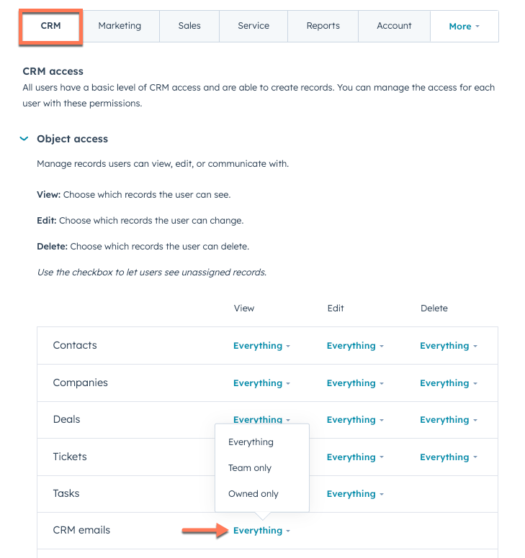Screen dimensions: 525x558
Task: Switch to the Marketing tab
Action: 120,26
